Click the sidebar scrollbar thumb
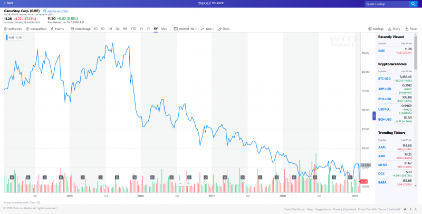This screenshot has height=214, width=422. coord(416,52)
